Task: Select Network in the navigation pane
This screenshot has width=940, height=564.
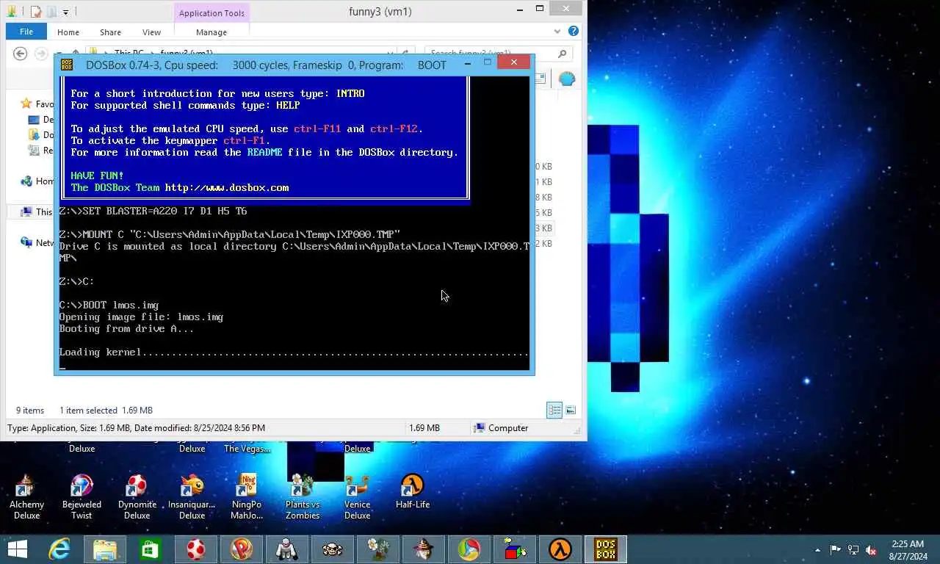Action: (x=35, y=242)
